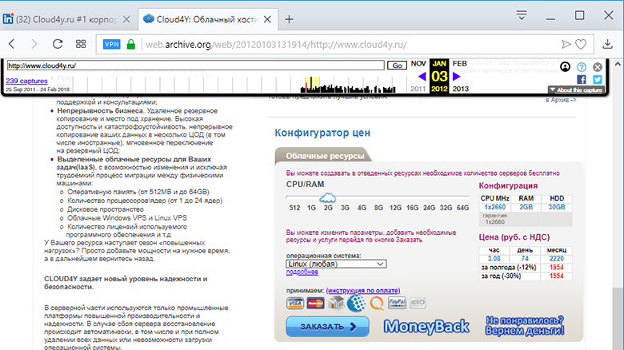Open the подробнее link
Viewport: 624px width, 350px height.
[x=302, y=272]
